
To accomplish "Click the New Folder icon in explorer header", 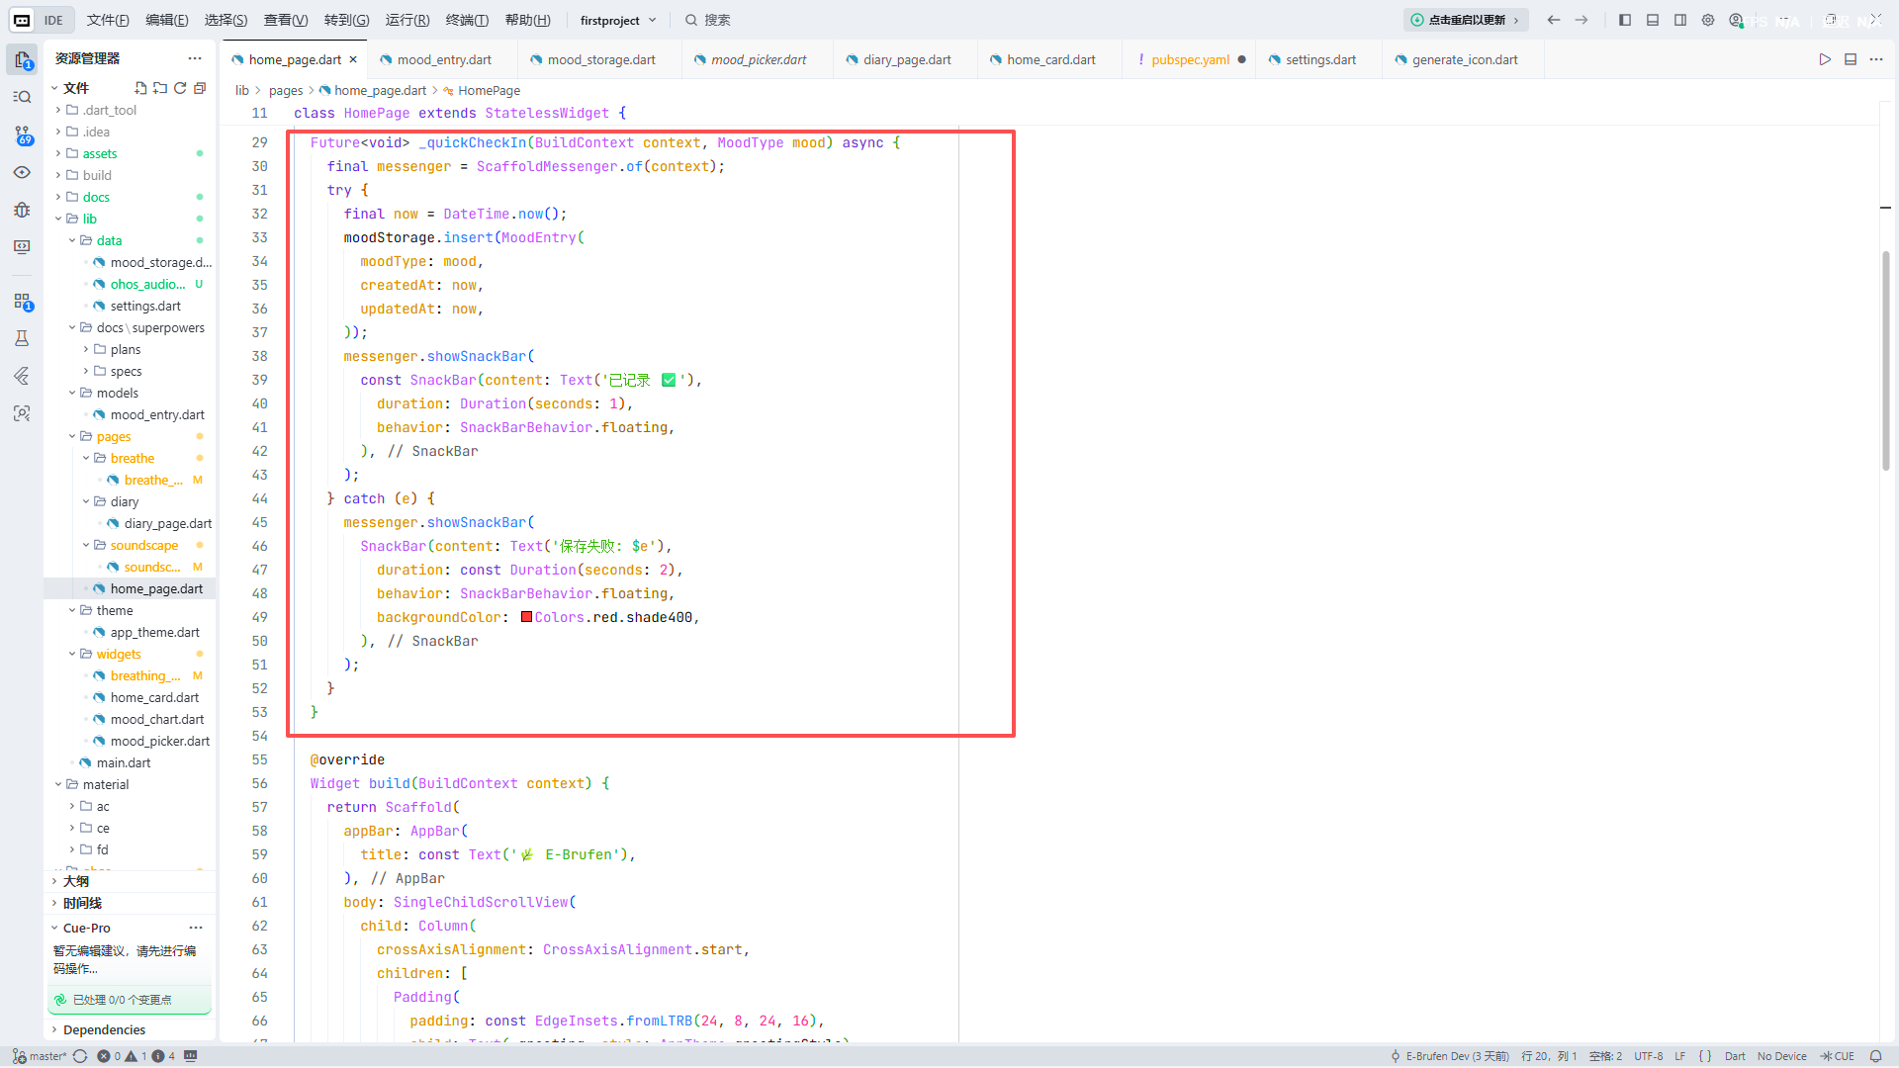I will 160,88.
